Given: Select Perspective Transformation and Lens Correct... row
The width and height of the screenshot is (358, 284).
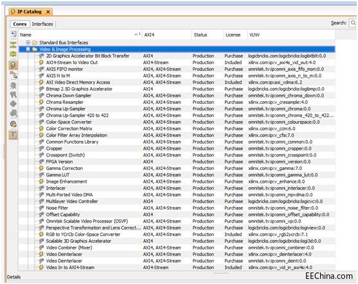Looking at the screenshot, I should [x=177, y=228].
